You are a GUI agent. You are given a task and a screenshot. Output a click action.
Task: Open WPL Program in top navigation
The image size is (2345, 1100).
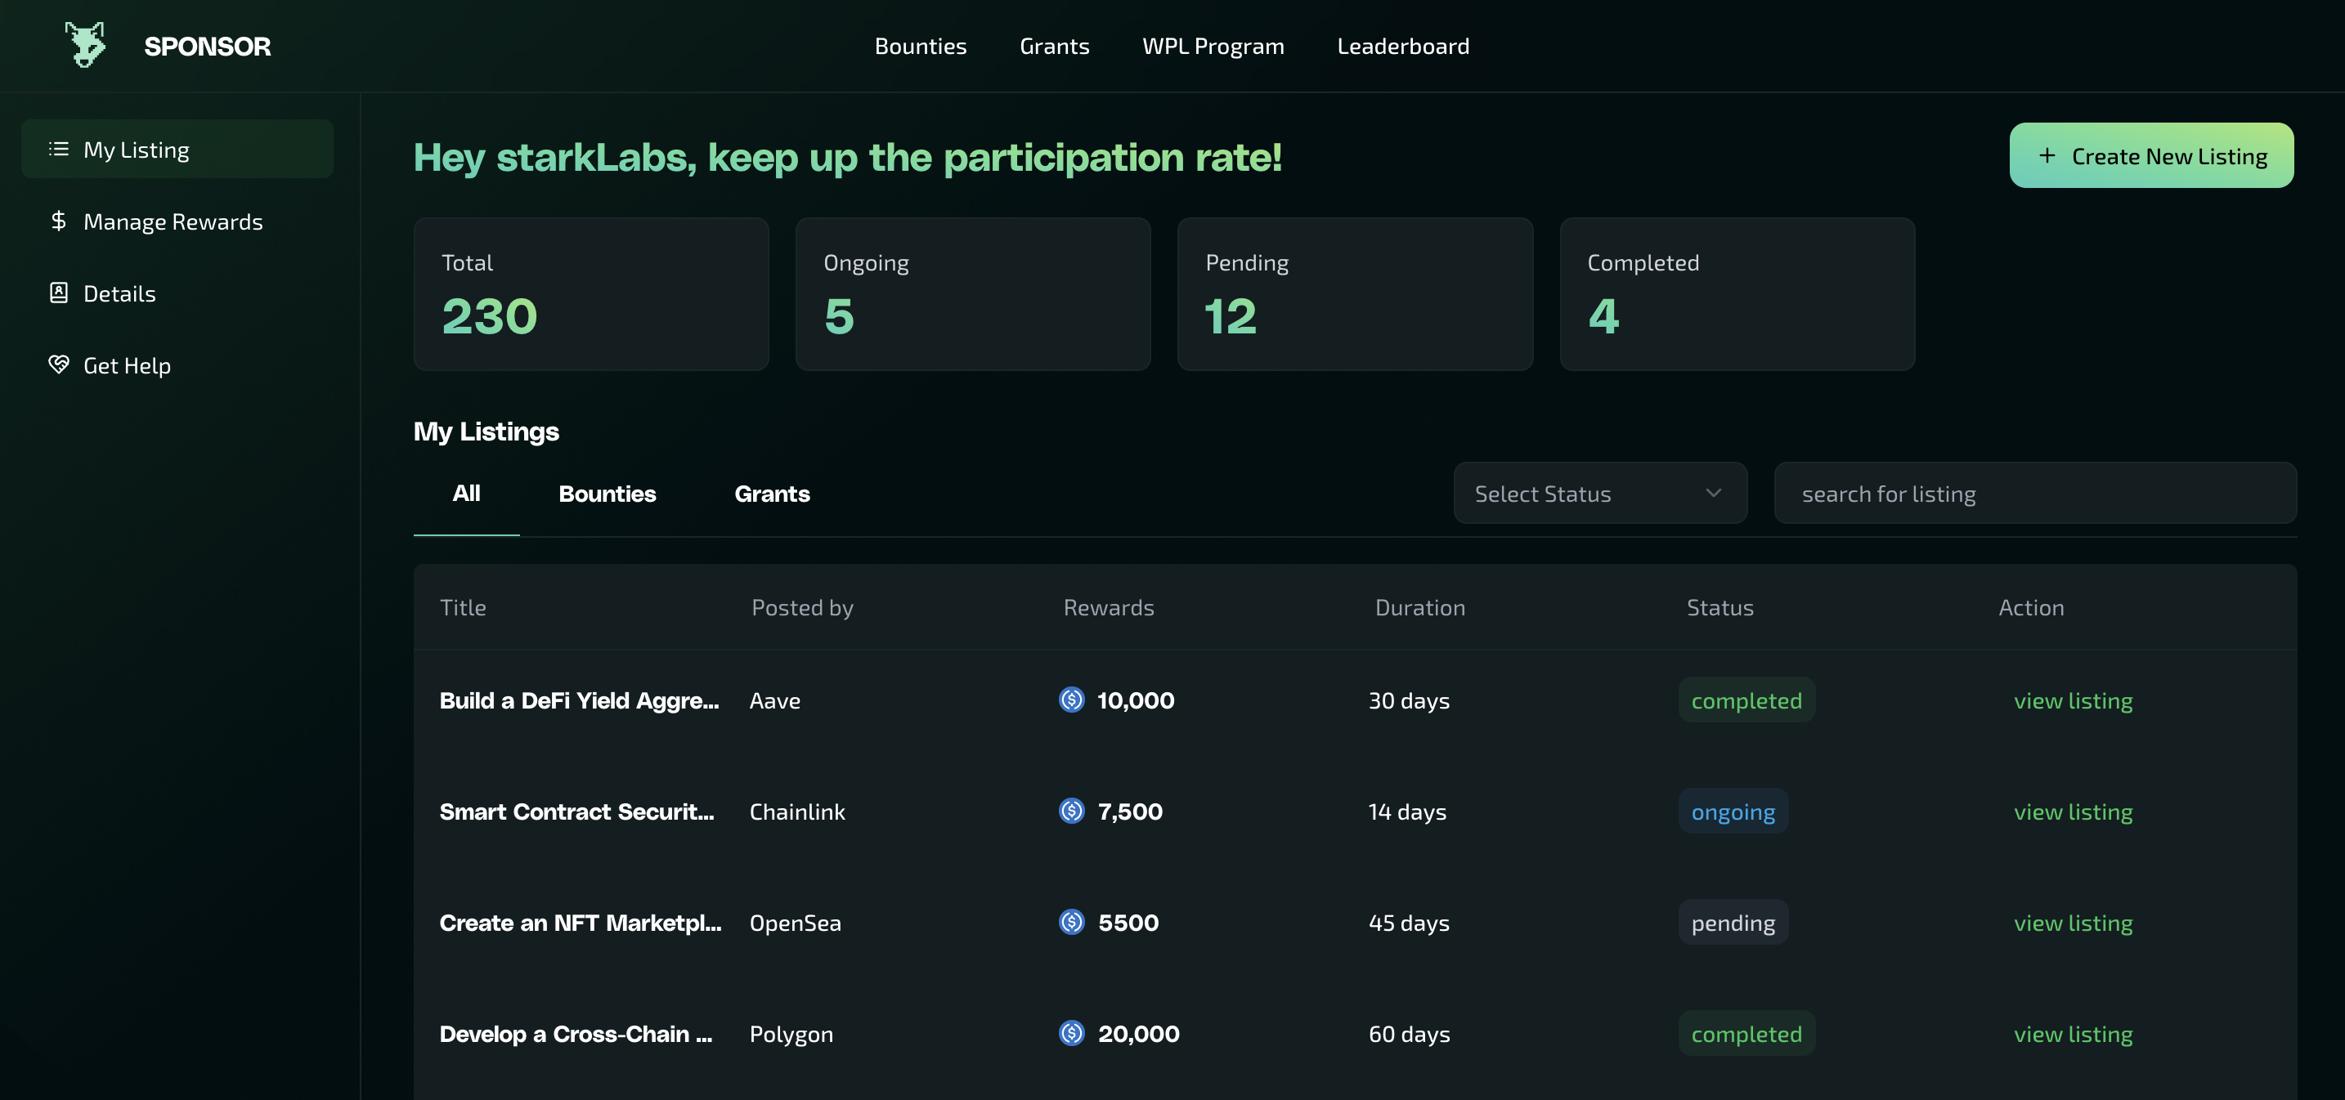pos(1213,47)
